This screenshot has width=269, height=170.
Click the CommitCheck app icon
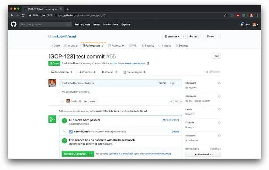[71, 132]
